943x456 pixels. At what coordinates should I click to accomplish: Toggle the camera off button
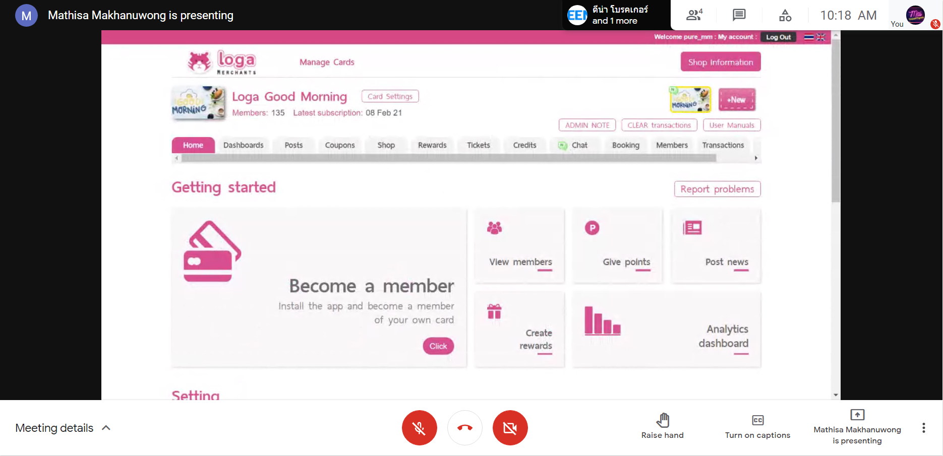tap(510, 428)
